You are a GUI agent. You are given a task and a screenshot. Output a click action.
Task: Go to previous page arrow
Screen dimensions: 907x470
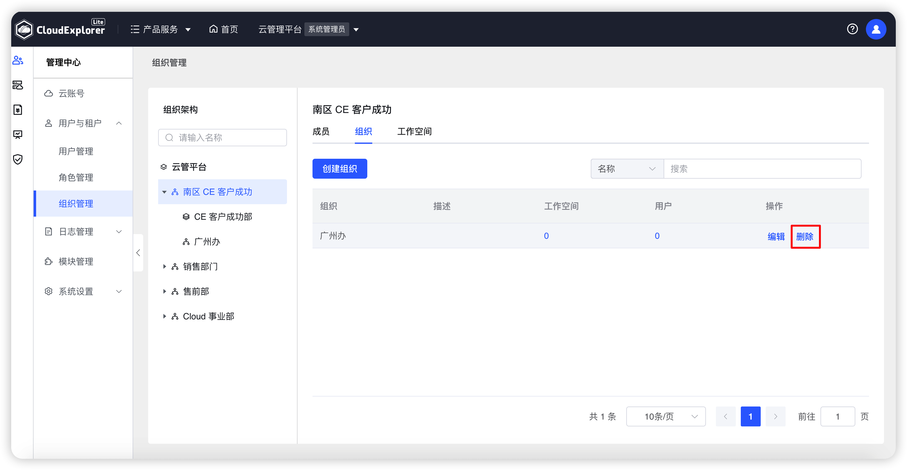click(726, 417)
